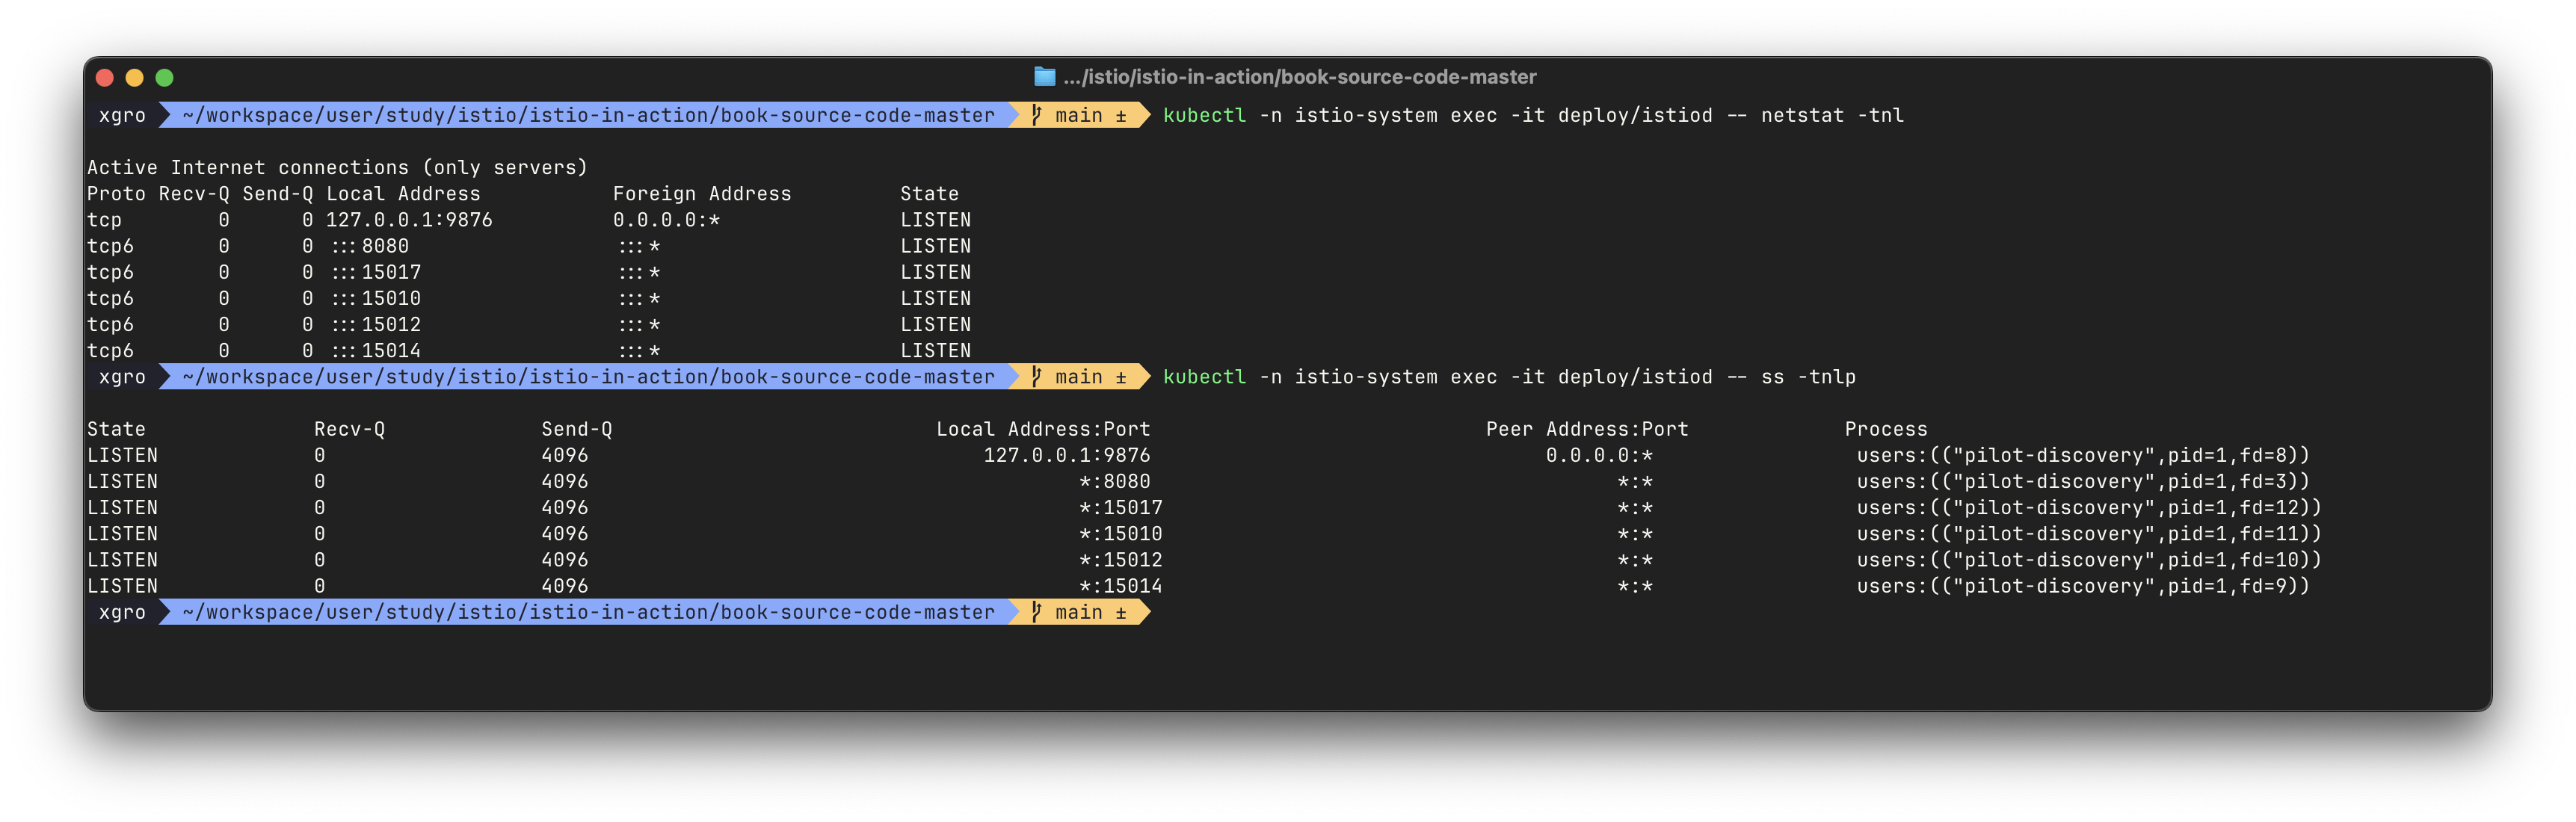The width and height of the screenshot is (2576, 822).
Task: Click the red close window button
Action: 105,77
